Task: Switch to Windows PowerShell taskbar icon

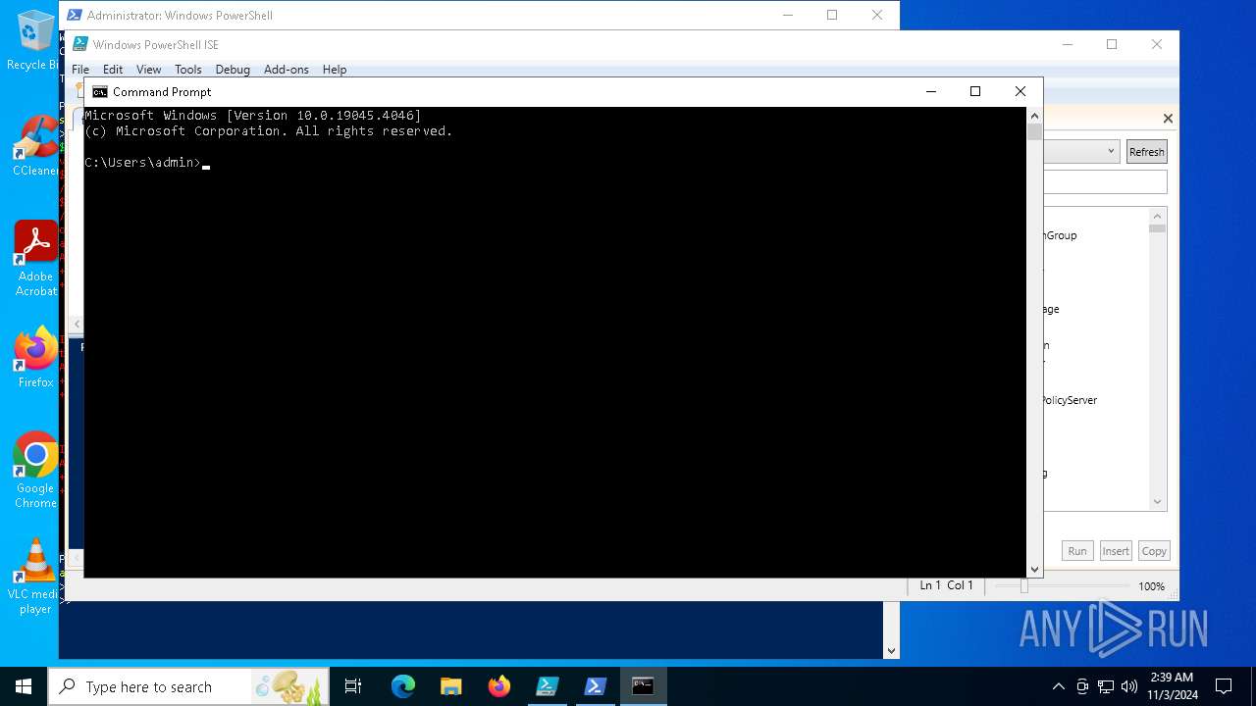Action: [595, 686]
